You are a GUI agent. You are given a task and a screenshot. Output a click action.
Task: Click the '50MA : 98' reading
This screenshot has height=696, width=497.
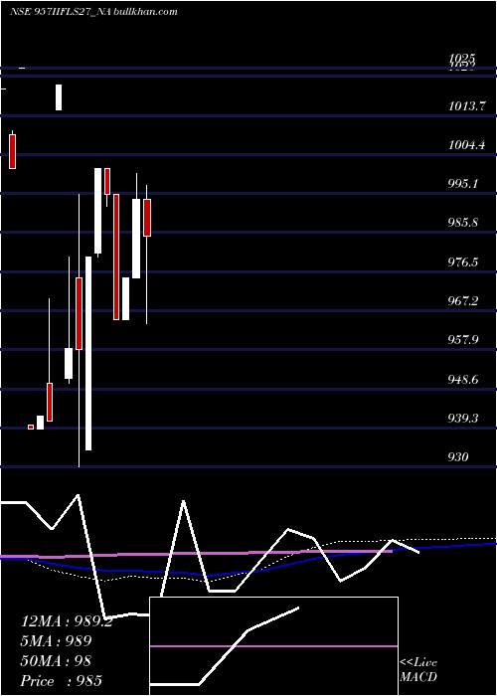(x=56, y=661)
